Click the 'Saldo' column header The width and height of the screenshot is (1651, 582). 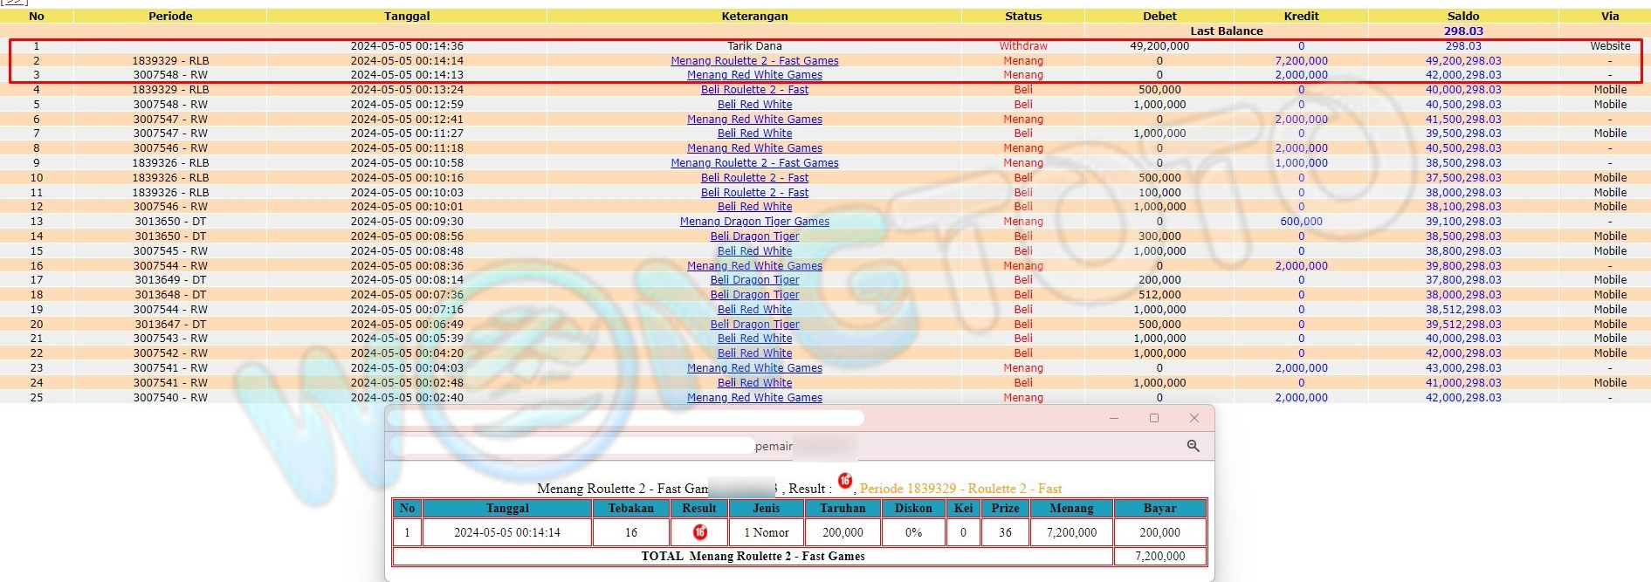click(1462, 16)
